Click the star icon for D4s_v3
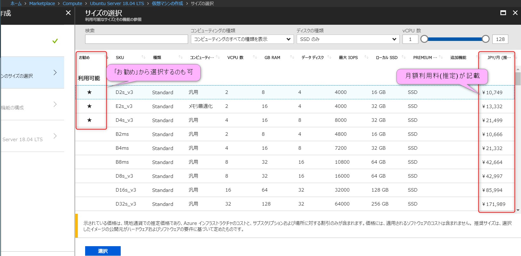521x256 pixels. tap(89, 120)
